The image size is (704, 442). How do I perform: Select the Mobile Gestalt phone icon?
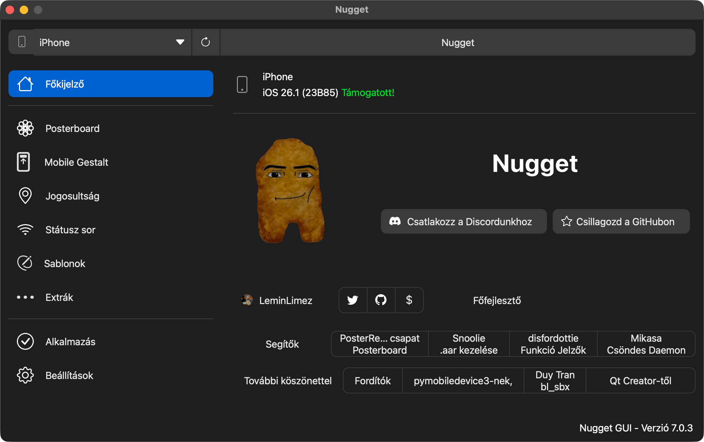[x=24, y=162]
